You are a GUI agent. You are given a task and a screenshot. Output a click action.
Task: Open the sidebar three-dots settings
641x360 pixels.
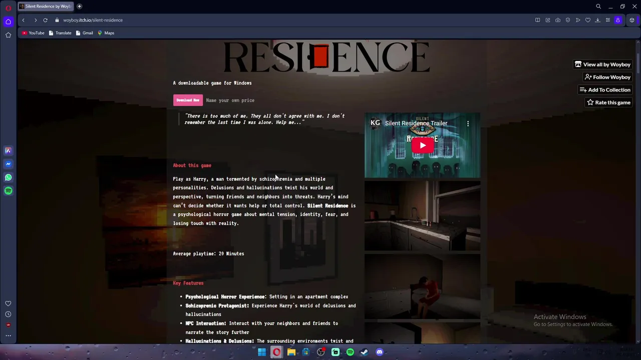coord(8,335)
